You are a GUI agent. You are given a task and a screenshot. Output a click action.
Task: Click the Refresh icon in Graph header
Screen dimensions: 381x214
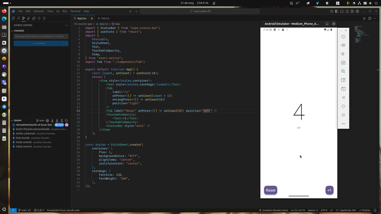[x=66, y=121]
